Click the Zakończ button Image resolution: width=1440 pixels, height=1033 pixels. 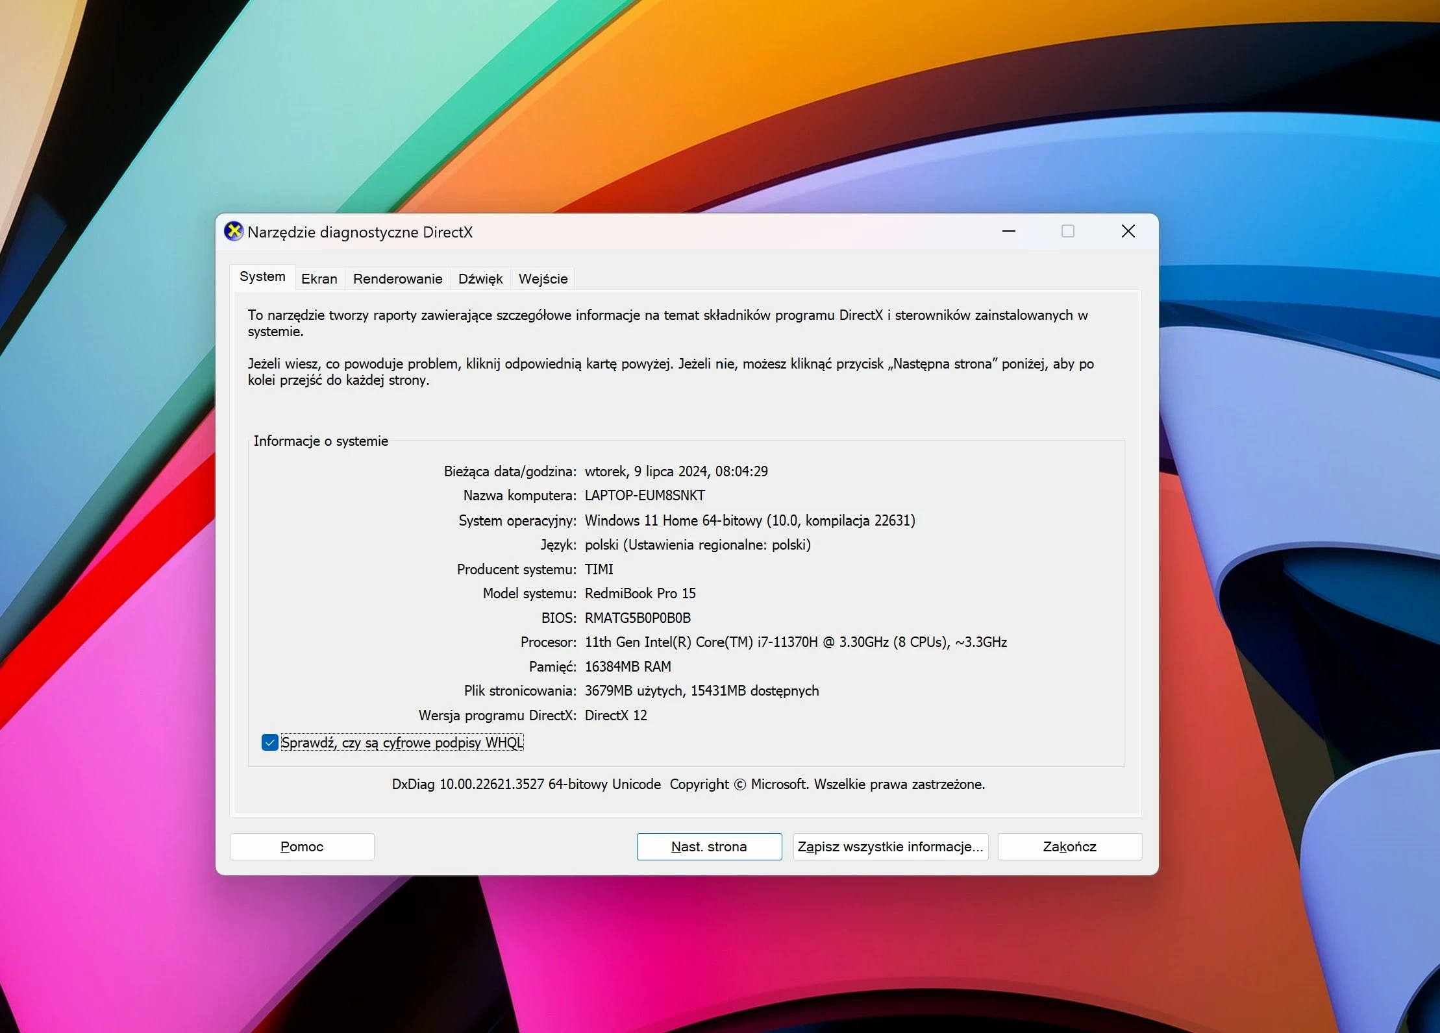point(1070,847)
